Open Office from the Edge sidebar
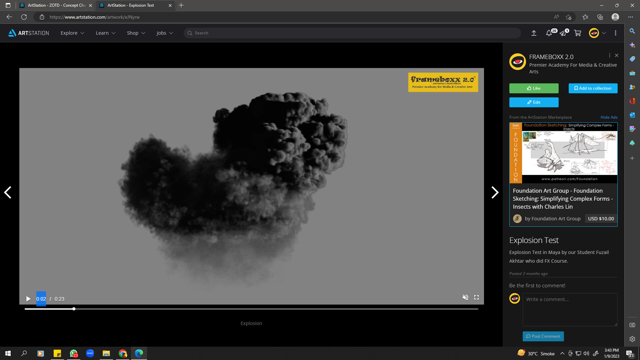The width and height of the screenshot is (640, 360). (x=632, y=101)
